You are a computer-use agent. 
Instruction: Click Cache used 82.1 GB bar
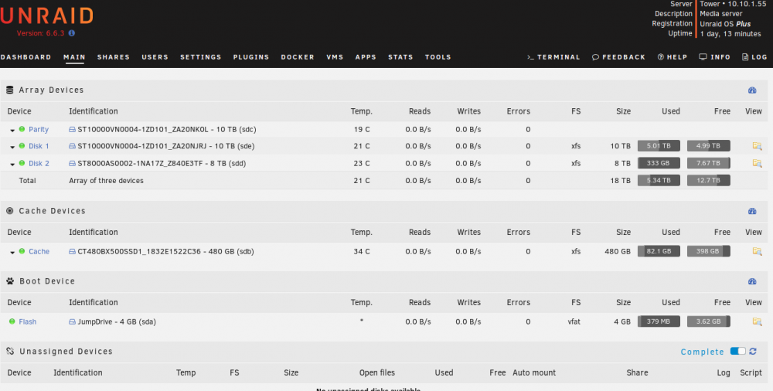[x=659, y=251]
